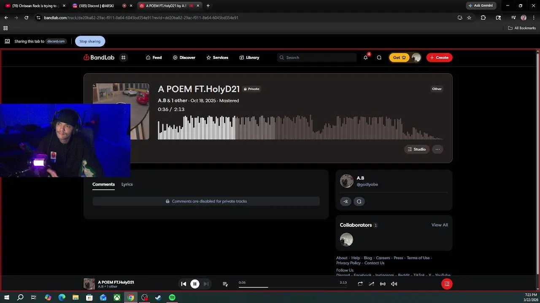Open File Explorer from the taskbar
This screenshot has width=540, height=303.
pos(76,298)
